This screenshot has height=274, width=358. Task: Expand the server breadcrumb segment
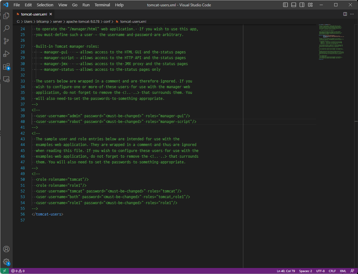(58, 21)
